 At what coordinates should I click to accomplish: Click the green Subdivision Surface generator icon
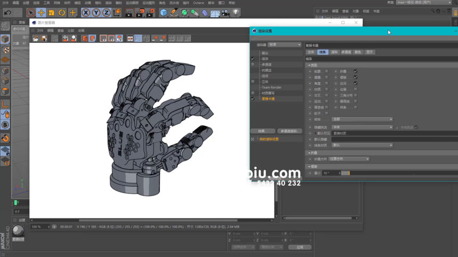(x=184, y=13)
